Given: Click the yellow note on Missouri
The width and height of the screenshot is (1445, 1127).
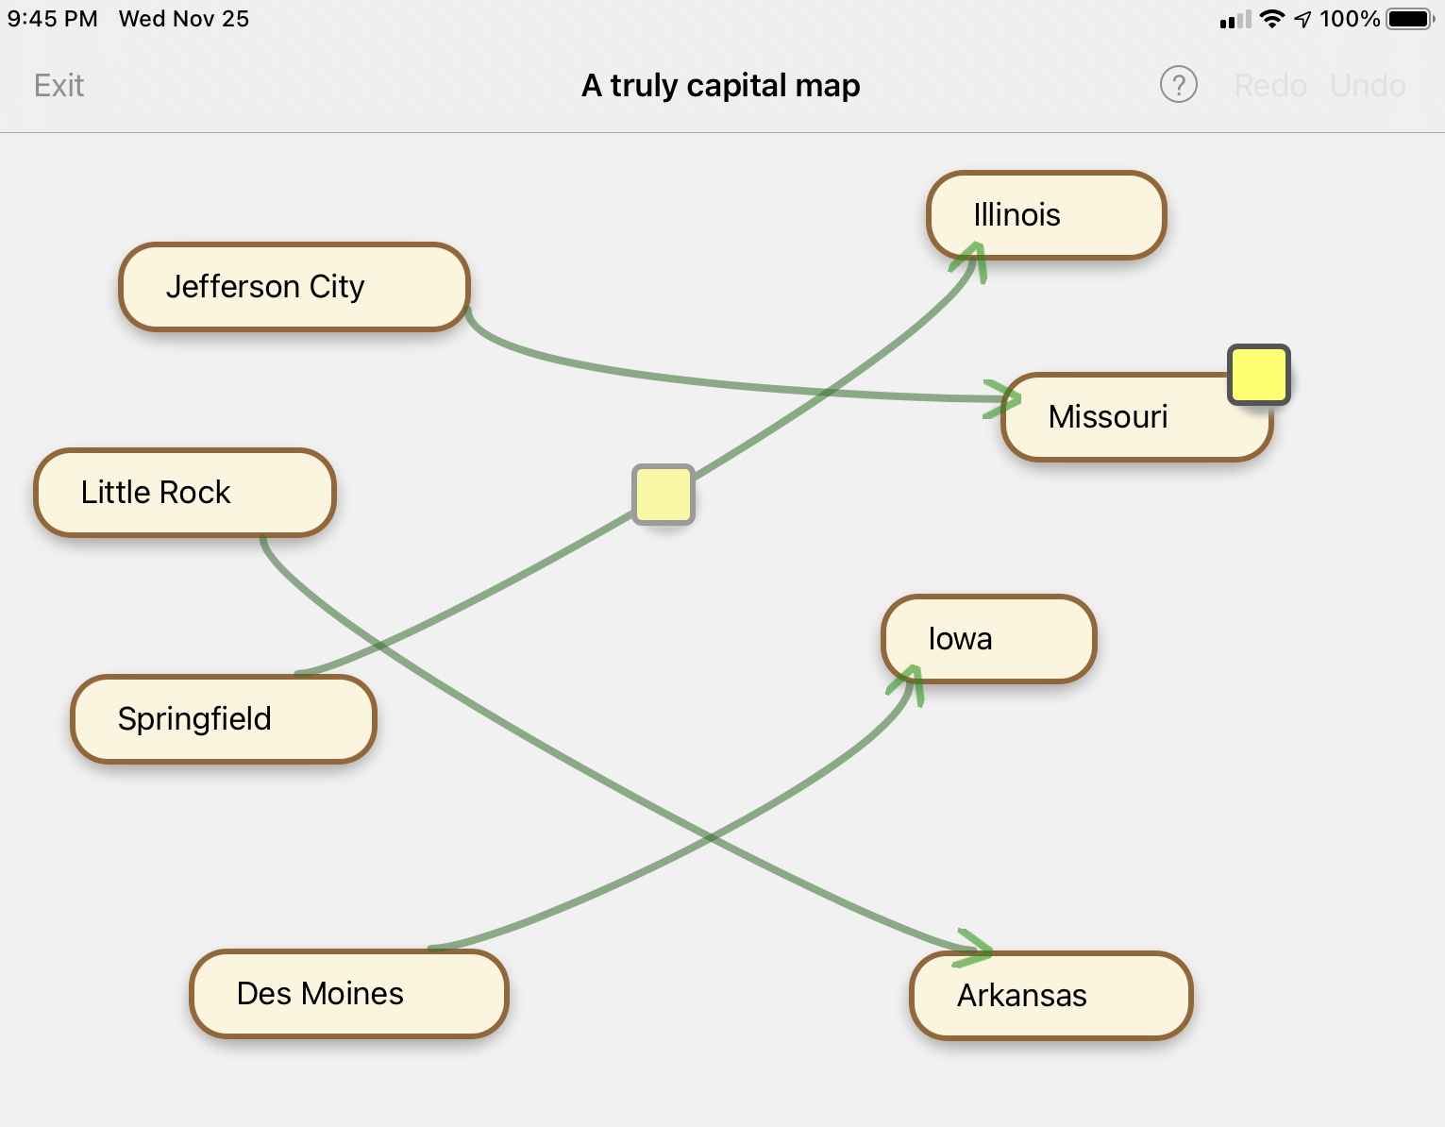Looking at the screenshot, I should (x=1258, y=375).
